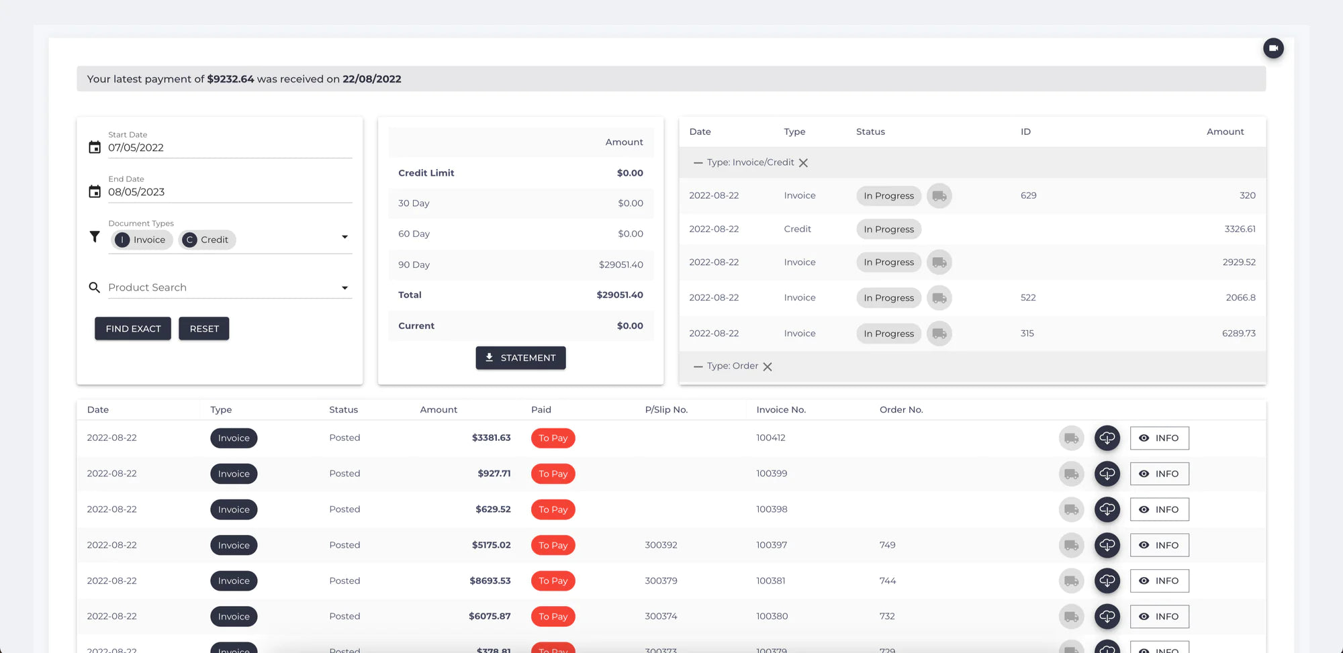Click truck icon in invoice 100399 row
Viewport: 1343px width, 653px height.
(1071, 474)
